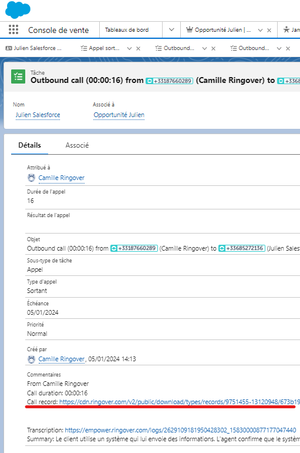This screenshot has width=300, height=453.
Task: Click the Résultat de l'appel field label
Action: (x=48, y=215)
